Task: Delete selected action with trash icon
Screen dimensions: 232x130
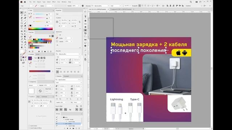Action: click(79, 129)
